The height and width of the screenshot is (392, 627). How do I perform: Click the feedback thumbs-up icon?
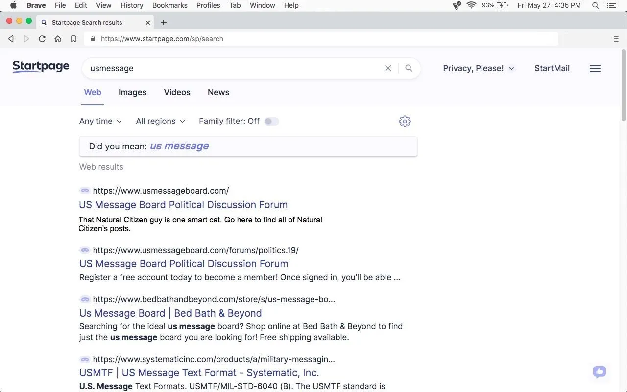[x=599, y=372]
